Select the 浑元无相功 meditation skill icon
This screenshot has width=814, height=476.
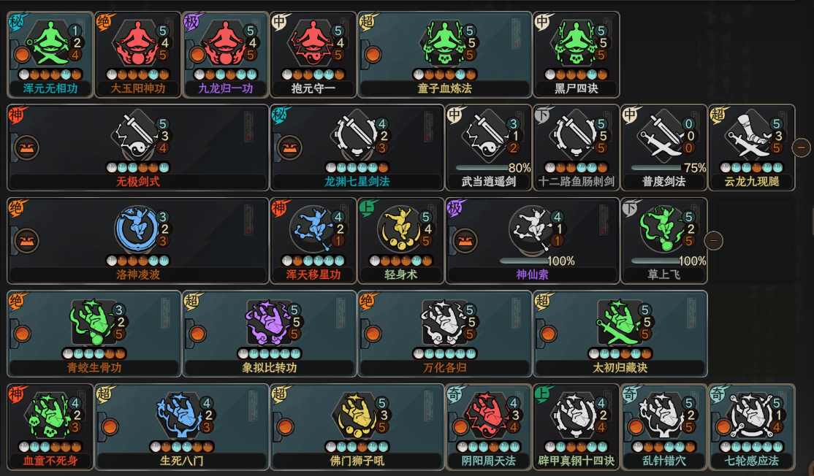50,44
